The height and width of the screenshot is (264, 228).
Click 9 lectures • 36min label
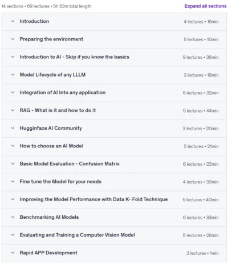pyautogui.click(x=201, y=57)
